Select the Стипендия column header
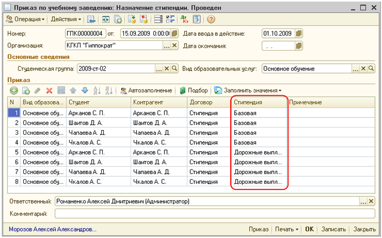Image resolution: width=382 pixels, height=238 pixels. click(259, 102)
